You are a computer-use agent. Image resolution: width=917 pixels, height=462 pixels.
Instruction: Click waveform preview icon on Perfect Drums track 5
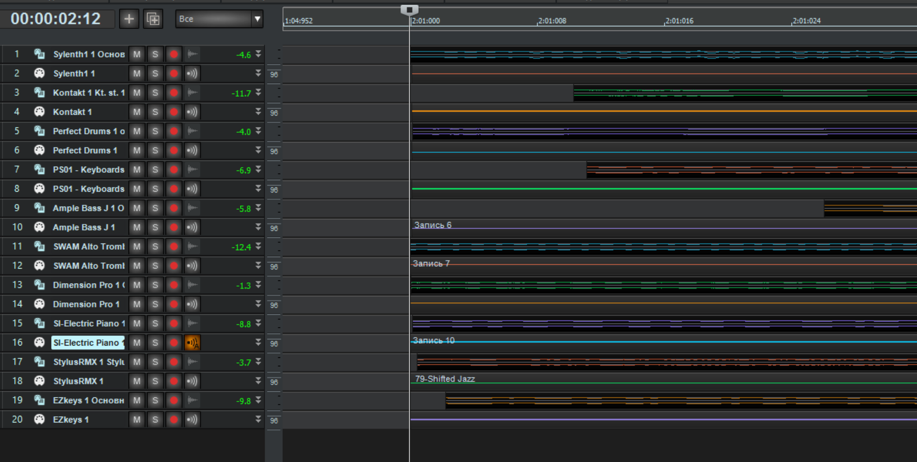(192, 131)
